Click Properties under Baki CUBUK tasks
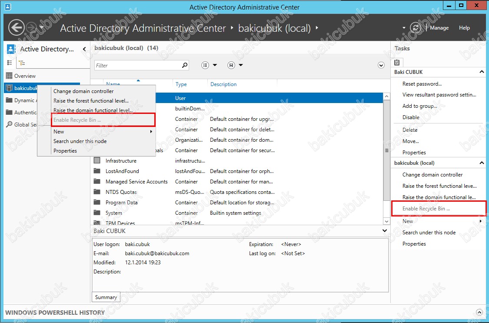Viewport: 489px width, 323px height. click(x=414, y=153)
